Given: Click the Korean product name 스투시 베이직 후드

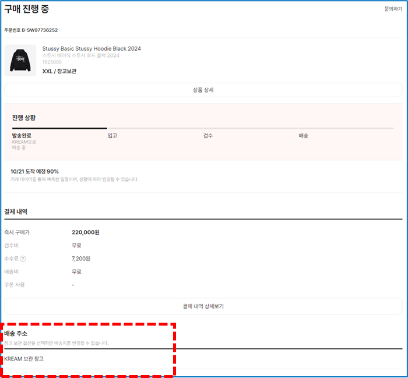Looking at the screenshot, I should 80,55.
